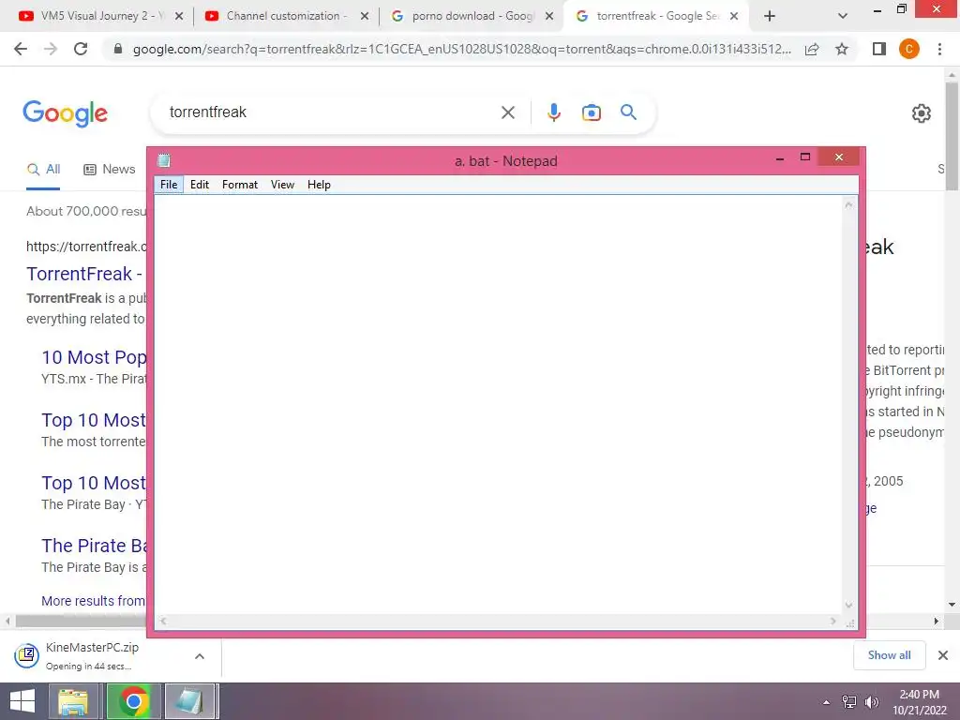Open the Format menu in Notepad
Viewport: 960px width, 720px height.
[x=239, y=185]
